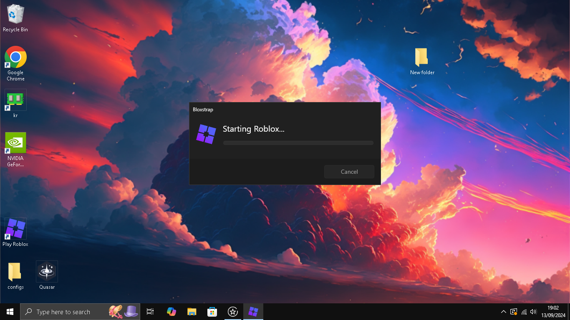
Task: Click the taskbar search box
Action: click(x=80, y=312)
